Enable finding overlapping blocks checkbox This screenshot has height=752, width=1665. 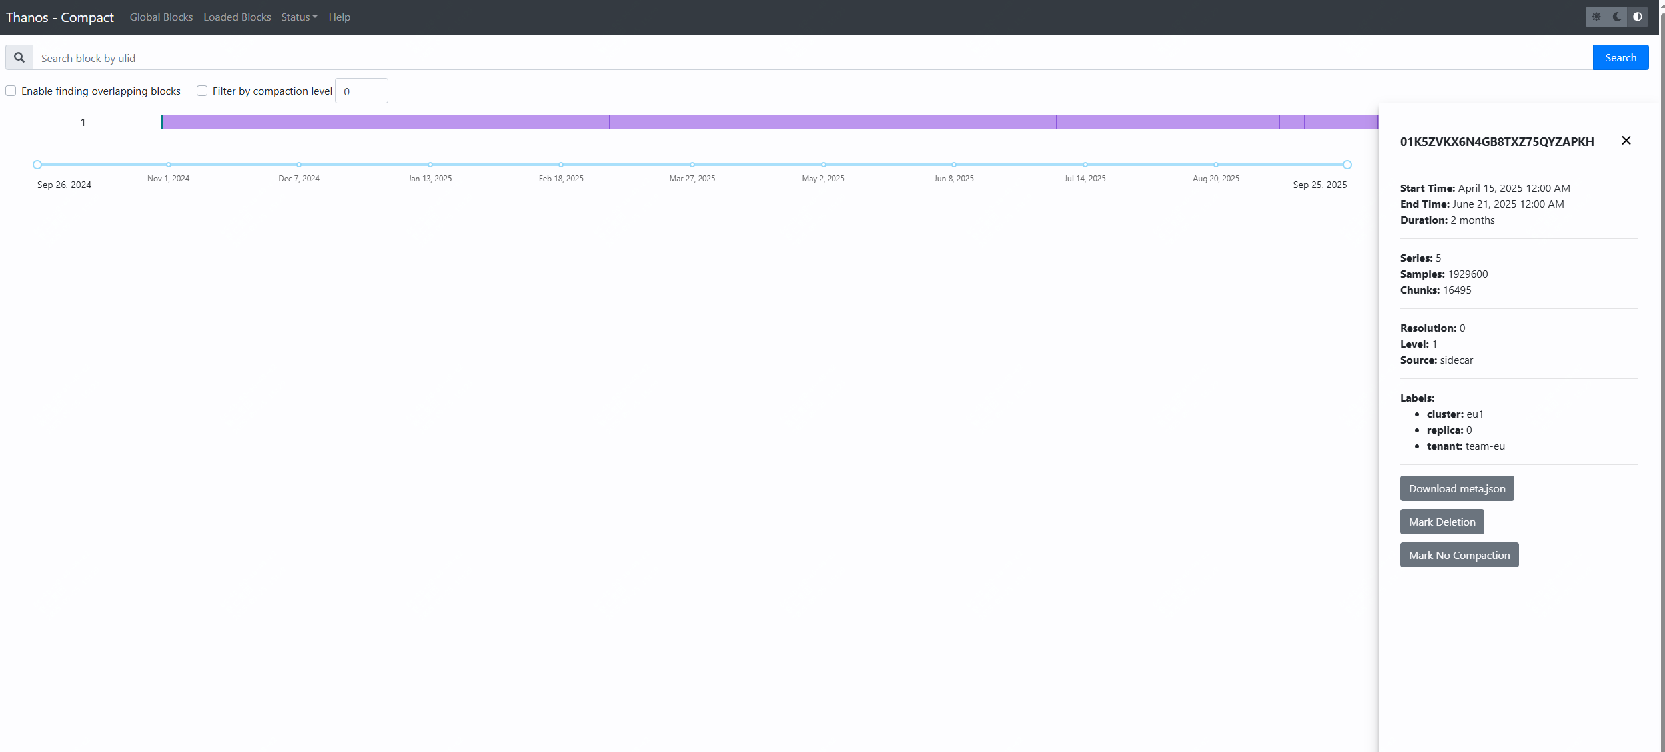pyautogui.click(x=11, y=91)
